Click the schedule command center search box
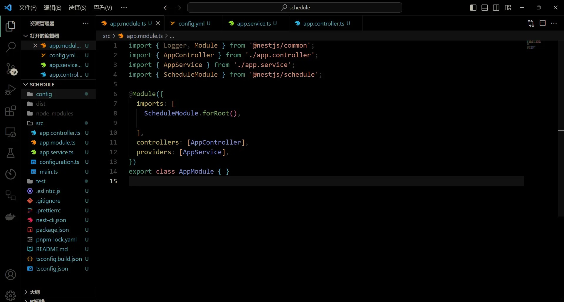The image size is (564, 302). click(x=295, y=8)
